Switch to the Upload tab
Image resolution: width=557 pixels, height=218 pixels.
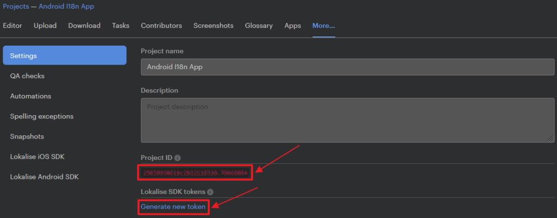pyautogui.click(x=45, y=26)
